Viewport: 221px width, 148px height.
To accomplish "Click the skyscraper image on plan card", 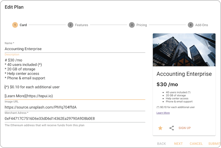I will pos(184,50).
